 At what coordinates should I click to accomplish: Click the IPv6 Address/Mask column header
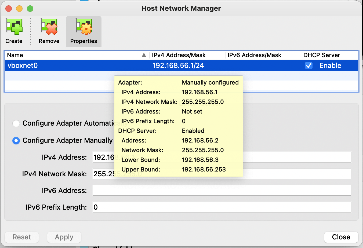coord(263,55)
